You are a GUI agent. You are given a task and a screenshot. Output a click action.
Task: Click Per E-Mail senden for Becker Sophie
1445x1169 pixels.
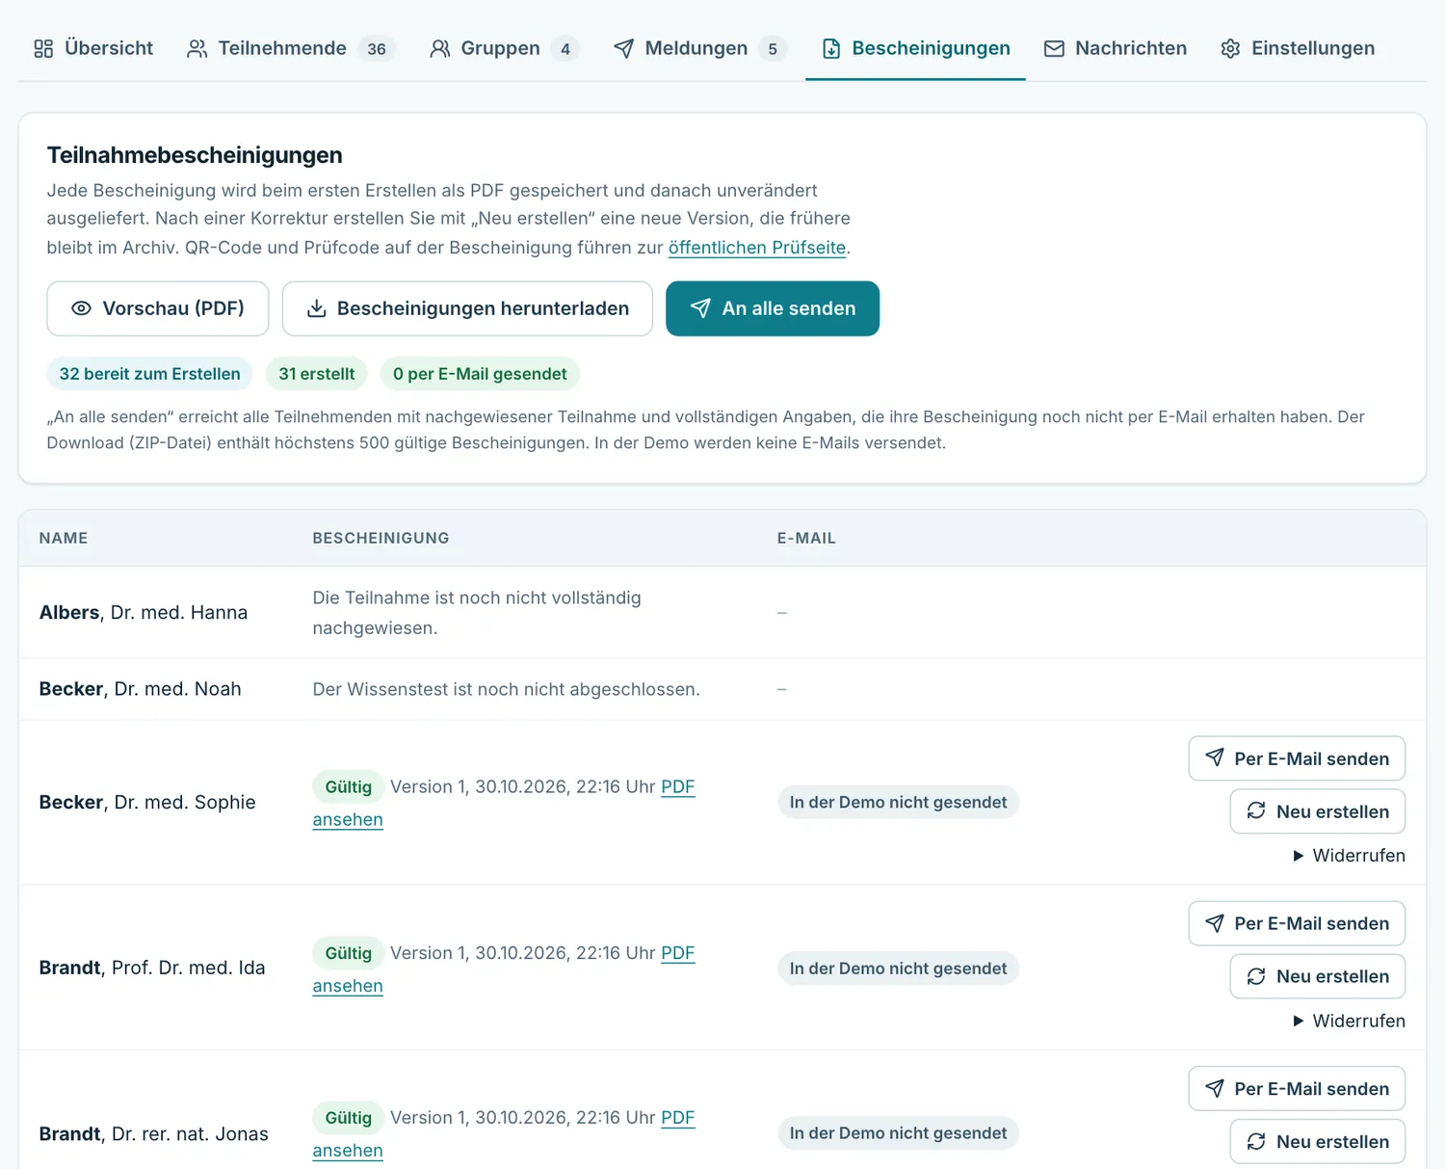click(1297, 758)
